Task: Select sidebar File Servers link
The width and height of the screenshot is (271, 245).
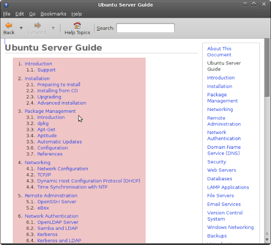Action: tap(221, 196)
